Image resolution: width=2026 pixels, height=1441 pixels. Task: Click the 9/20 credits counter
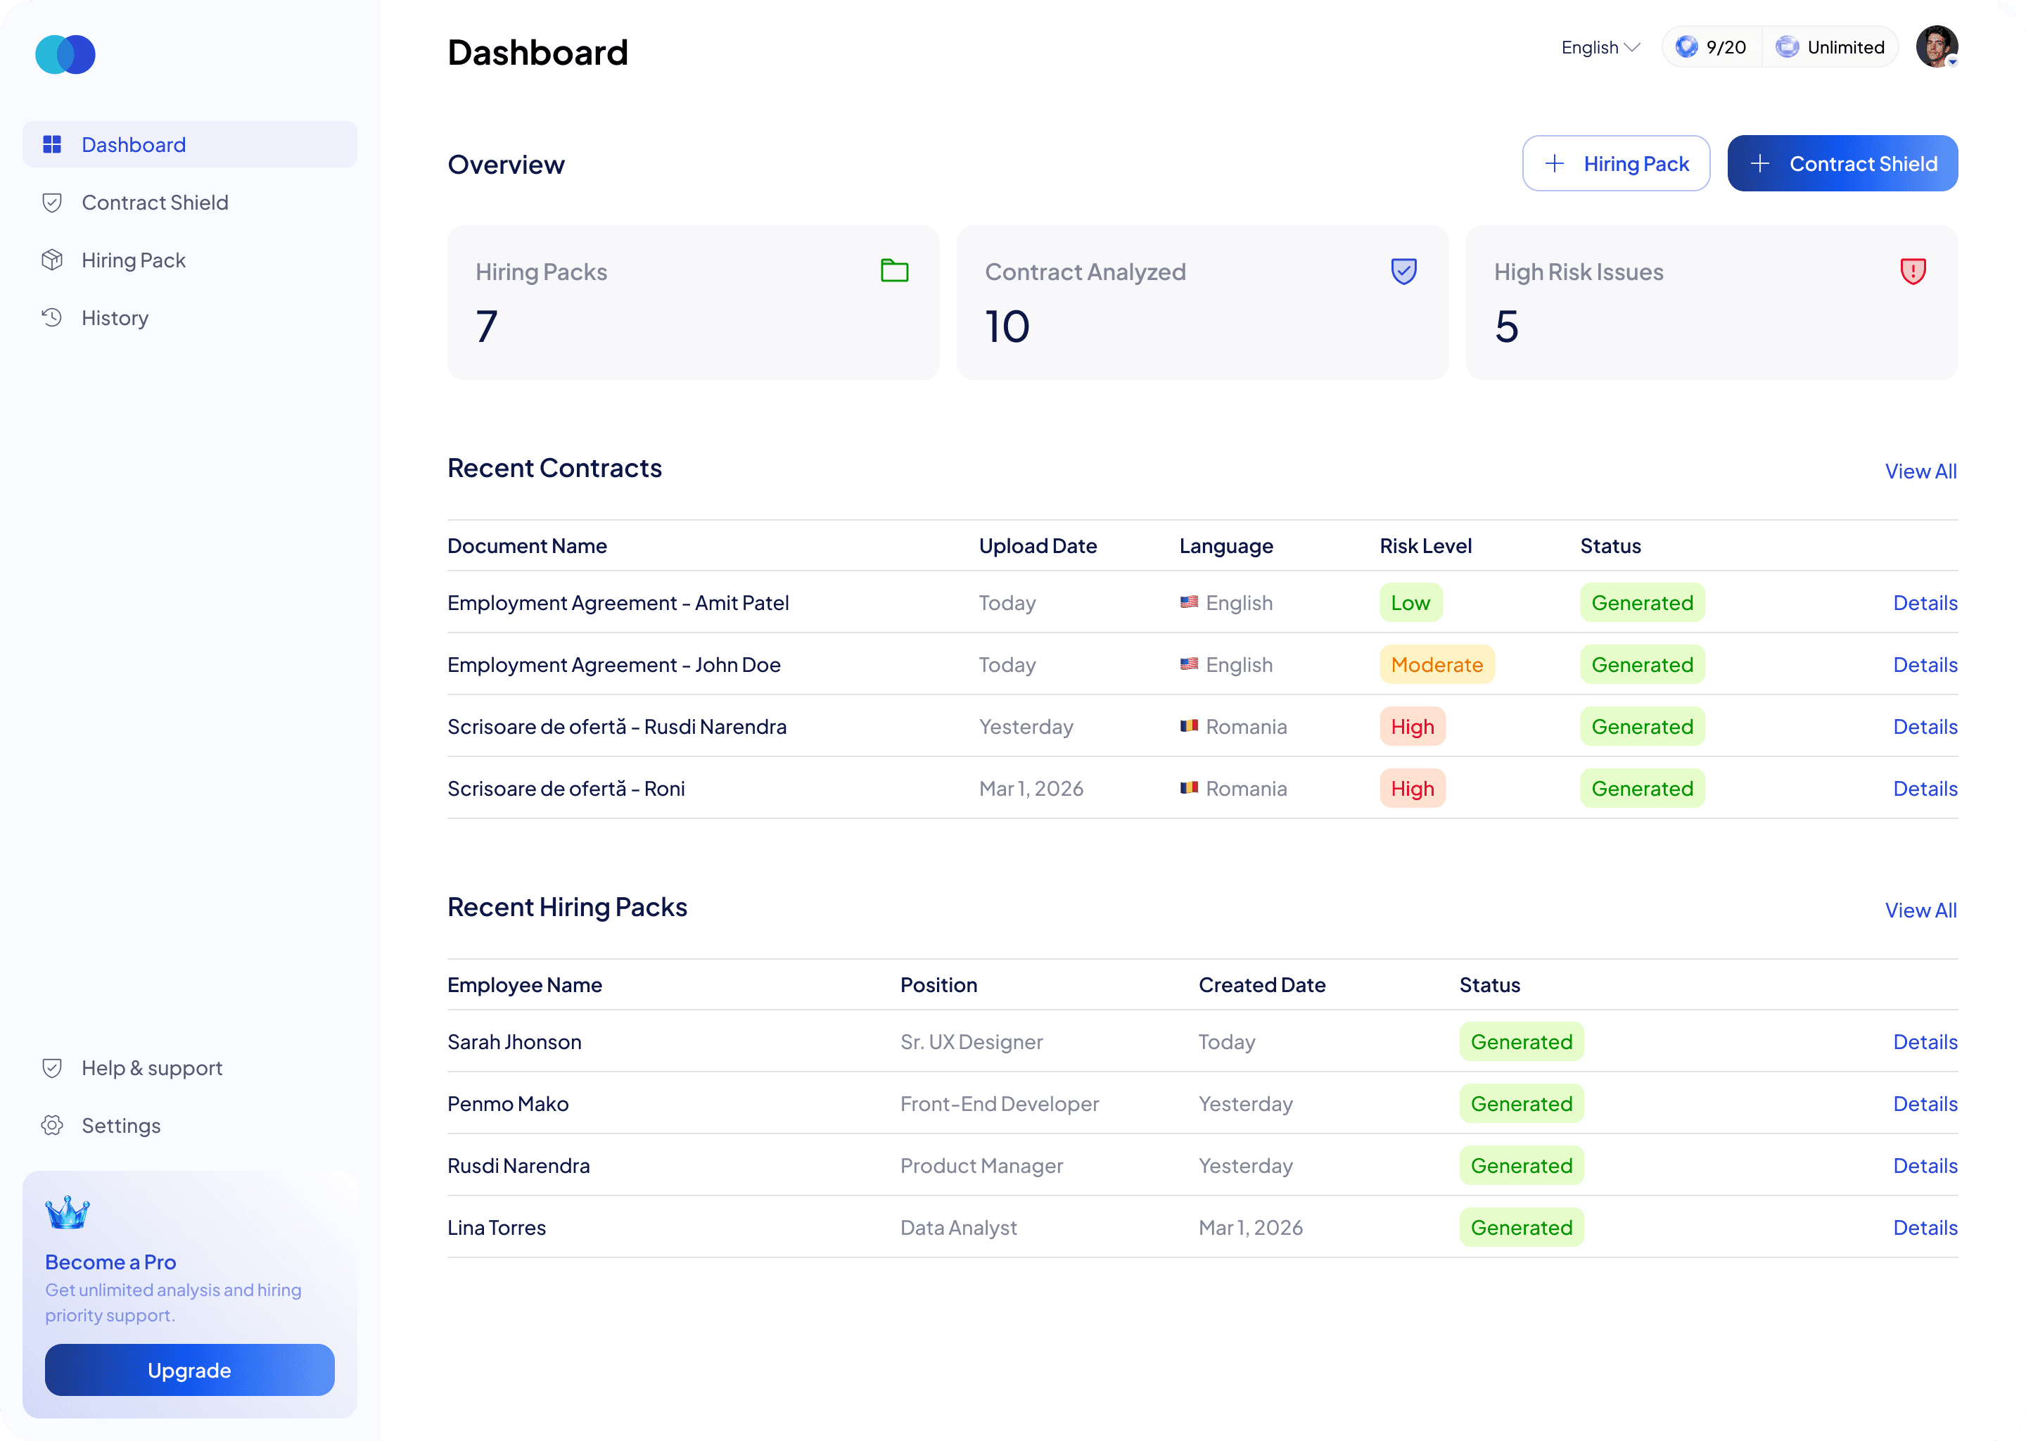tap(1711, 47)
